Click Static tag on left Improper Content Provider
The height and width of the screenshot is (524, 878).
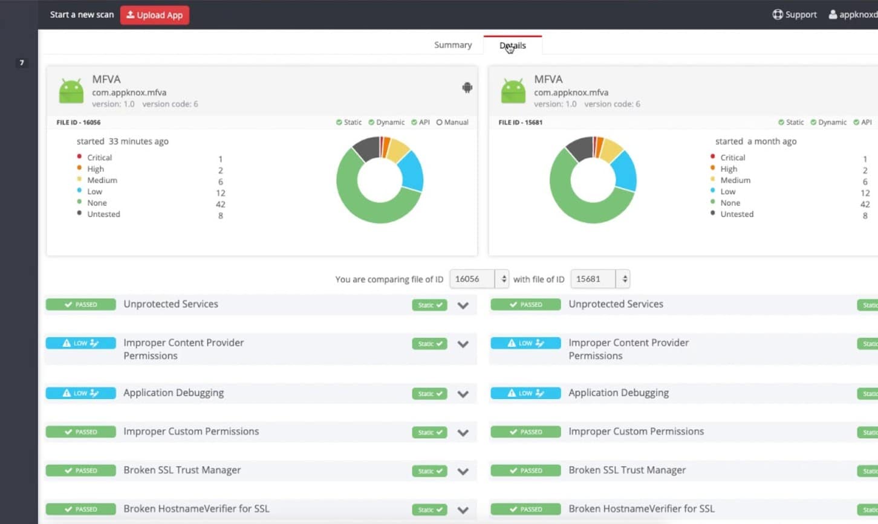(430, 344)
